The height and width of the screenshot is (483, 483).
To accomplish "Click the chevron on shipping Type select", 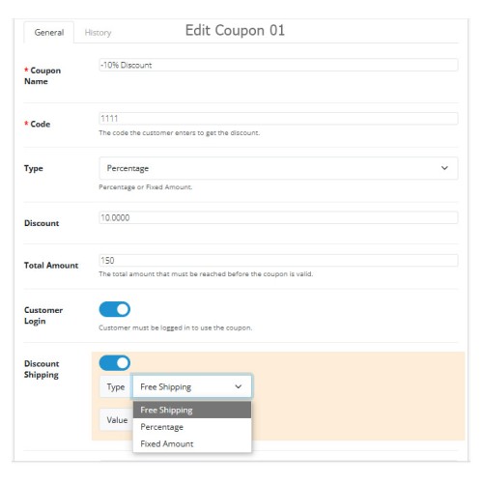I will coord(239,386).
